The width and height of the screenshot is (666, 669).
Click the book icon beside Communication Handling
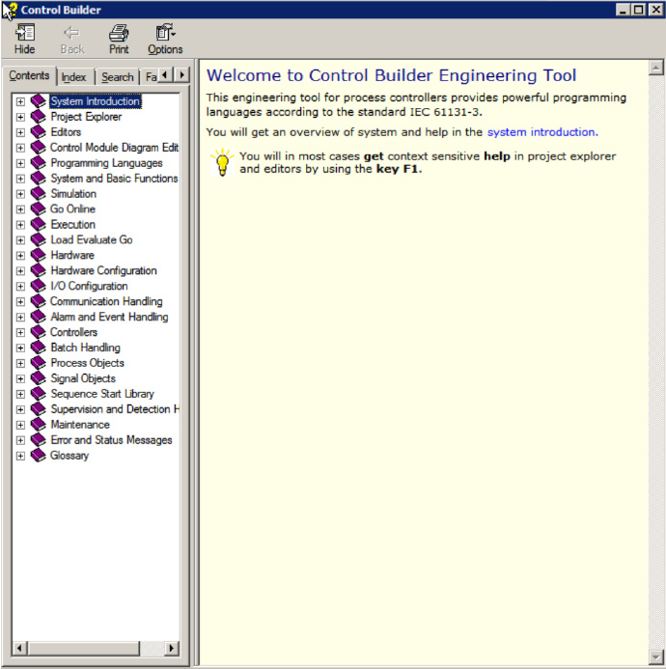pyautogui.click(x=39, y=301)
